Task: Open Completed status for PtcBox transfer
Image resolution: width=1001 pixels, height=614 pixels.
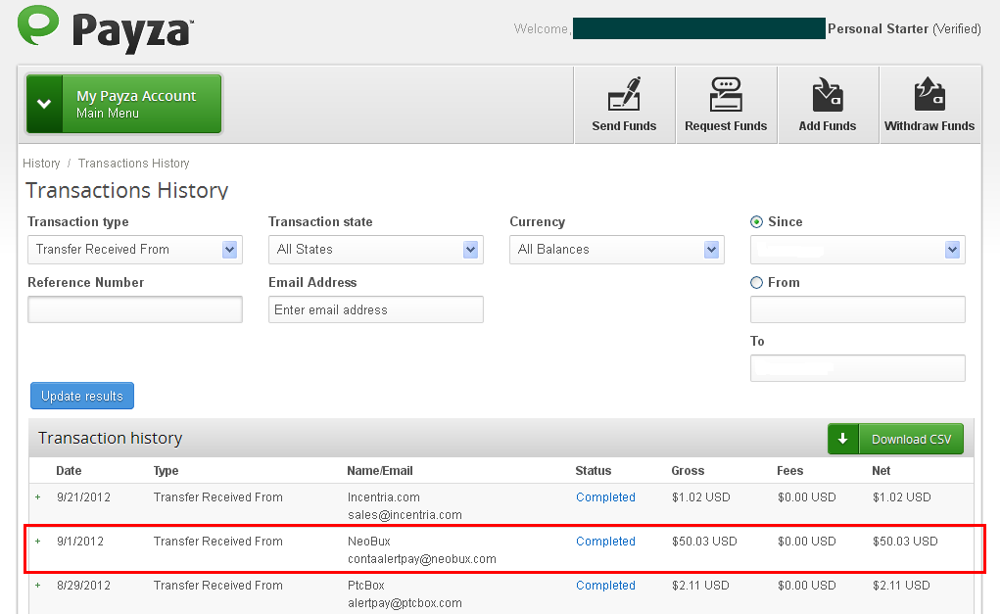Action: tap(606, 586)
